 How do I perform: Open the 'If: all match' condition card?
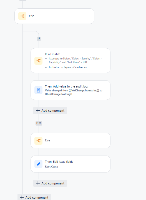point(71,61)
